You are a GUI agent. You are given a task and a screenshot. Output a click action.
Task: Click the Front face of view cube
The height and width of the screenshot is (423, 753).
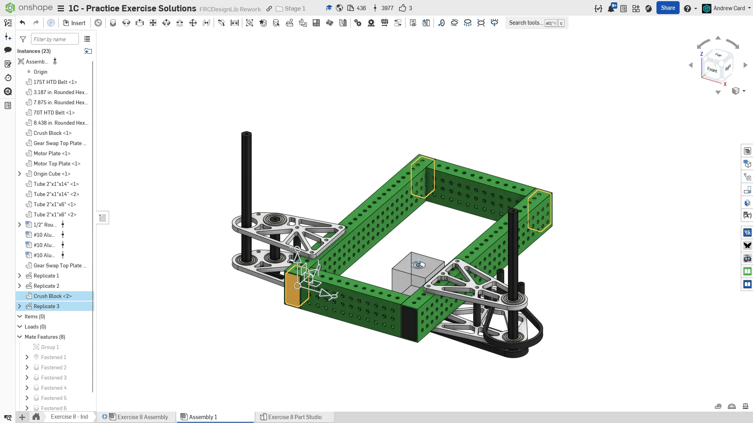[711, 70]
